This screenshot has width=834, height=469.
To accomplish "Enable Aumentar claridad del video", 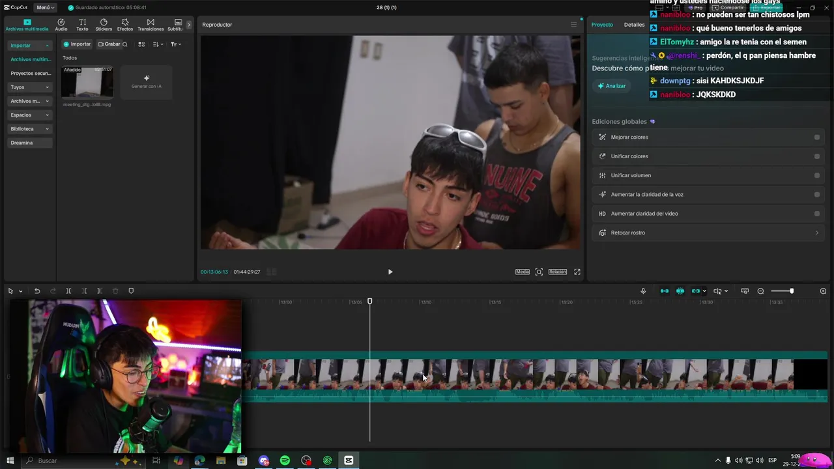I will [817, 214].
